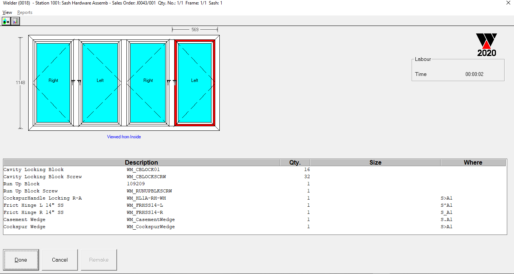The width and height of the screenshot is (514, 274).
Task: Close the Welder window
Action: [x=508, y=3]
